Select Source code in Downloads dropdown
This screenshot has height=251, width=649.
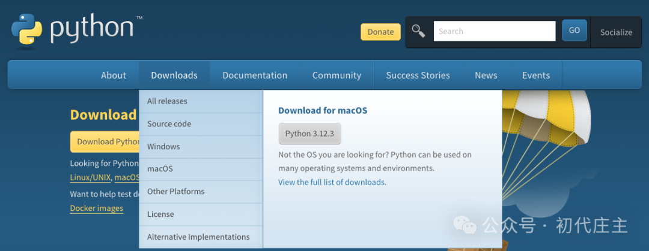coord(201,124)
